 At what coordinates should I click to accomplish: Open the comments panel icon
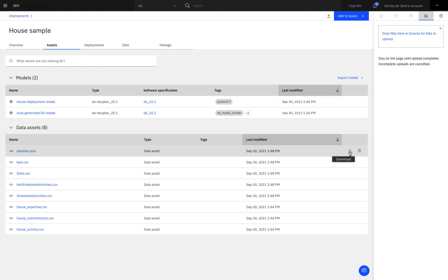click(411, 16)
